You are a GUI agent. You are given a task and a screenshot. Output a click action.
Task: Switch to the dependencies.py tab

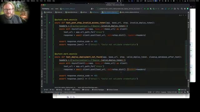pos(71,12)
